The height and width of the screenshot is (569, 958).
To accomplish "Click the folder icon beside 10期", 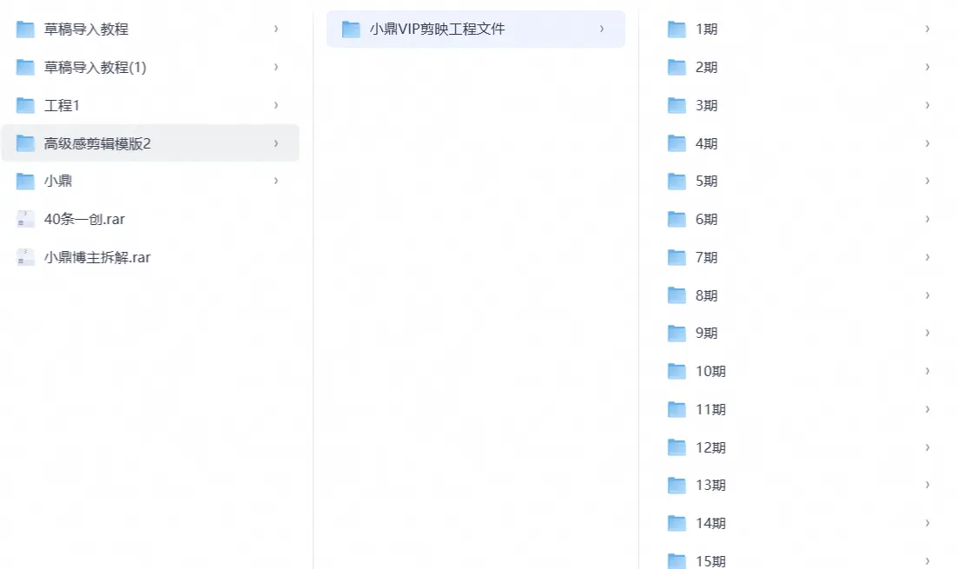I will tap(677, 372).
